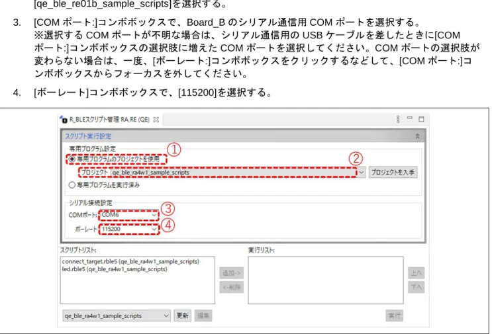This screenshot has width=492, height=334.
Task: Click the 追加-> button
Action: pyautogui.click(x=232, y=273)
